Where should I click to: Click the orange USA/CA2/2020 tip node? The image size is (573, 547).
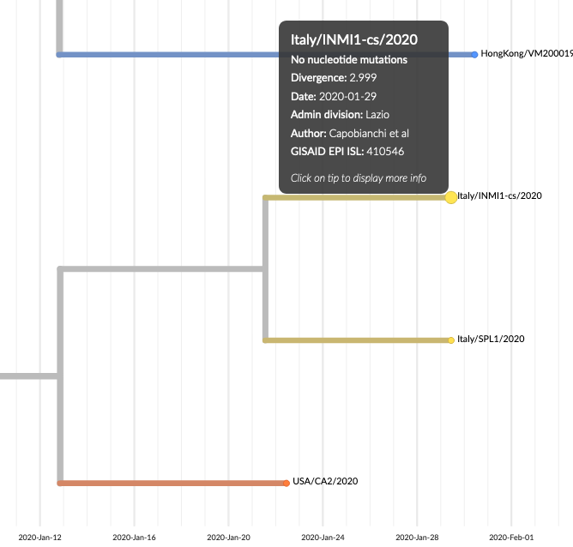(286, 484)
